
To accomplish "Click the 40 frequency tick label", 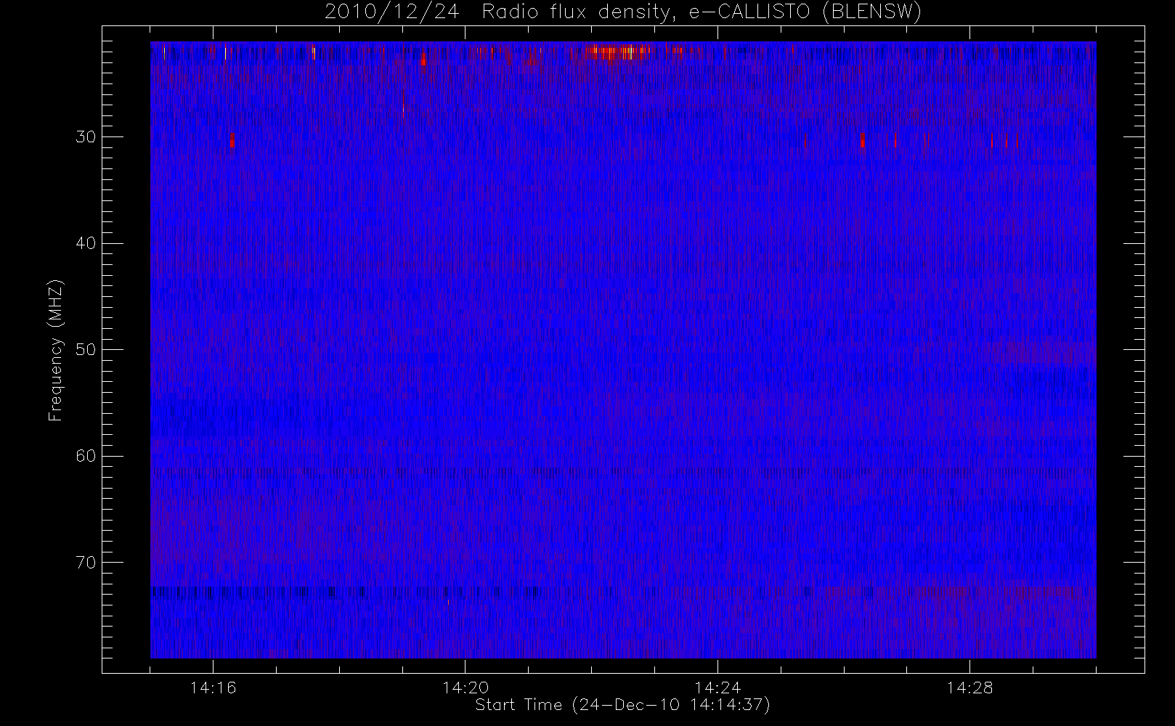I will click(86, 243).
